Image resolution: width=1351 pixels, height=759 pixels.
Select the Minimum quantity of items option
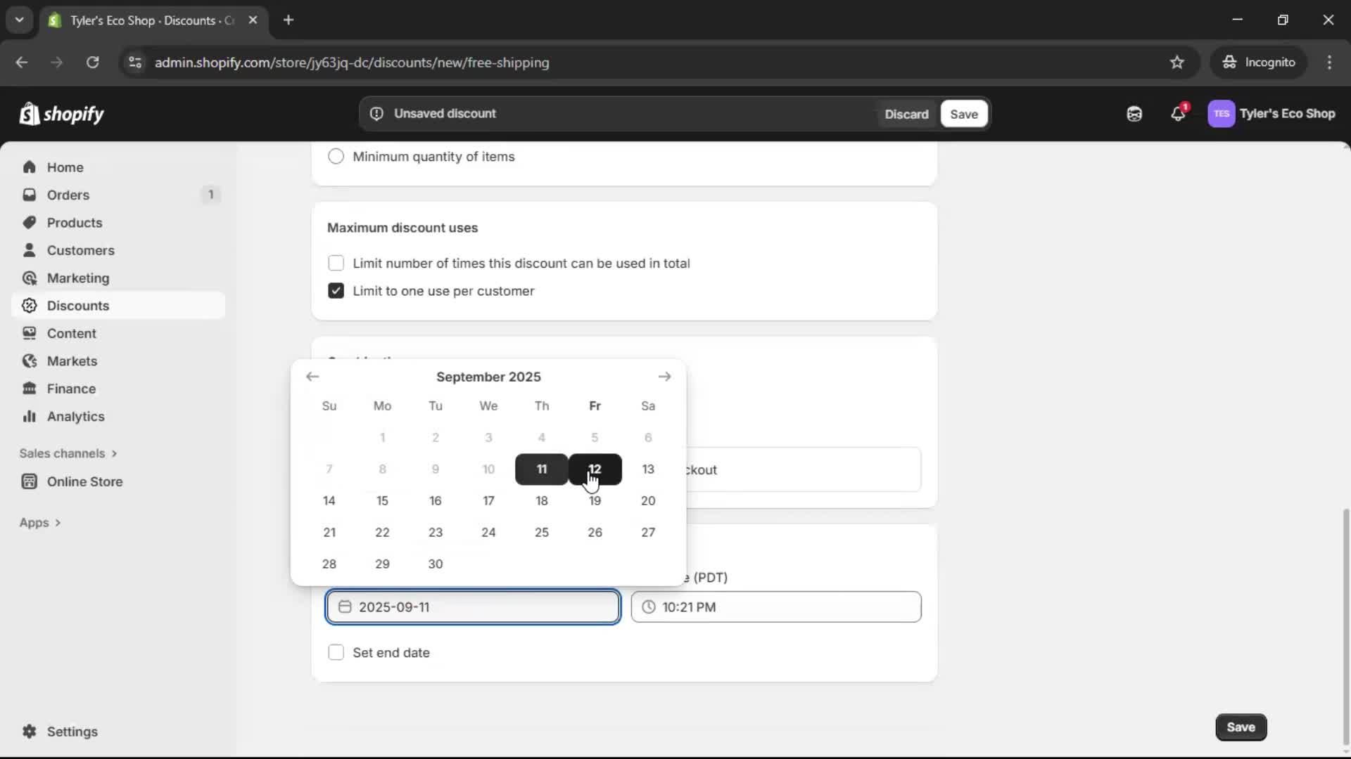coord(336,156)
